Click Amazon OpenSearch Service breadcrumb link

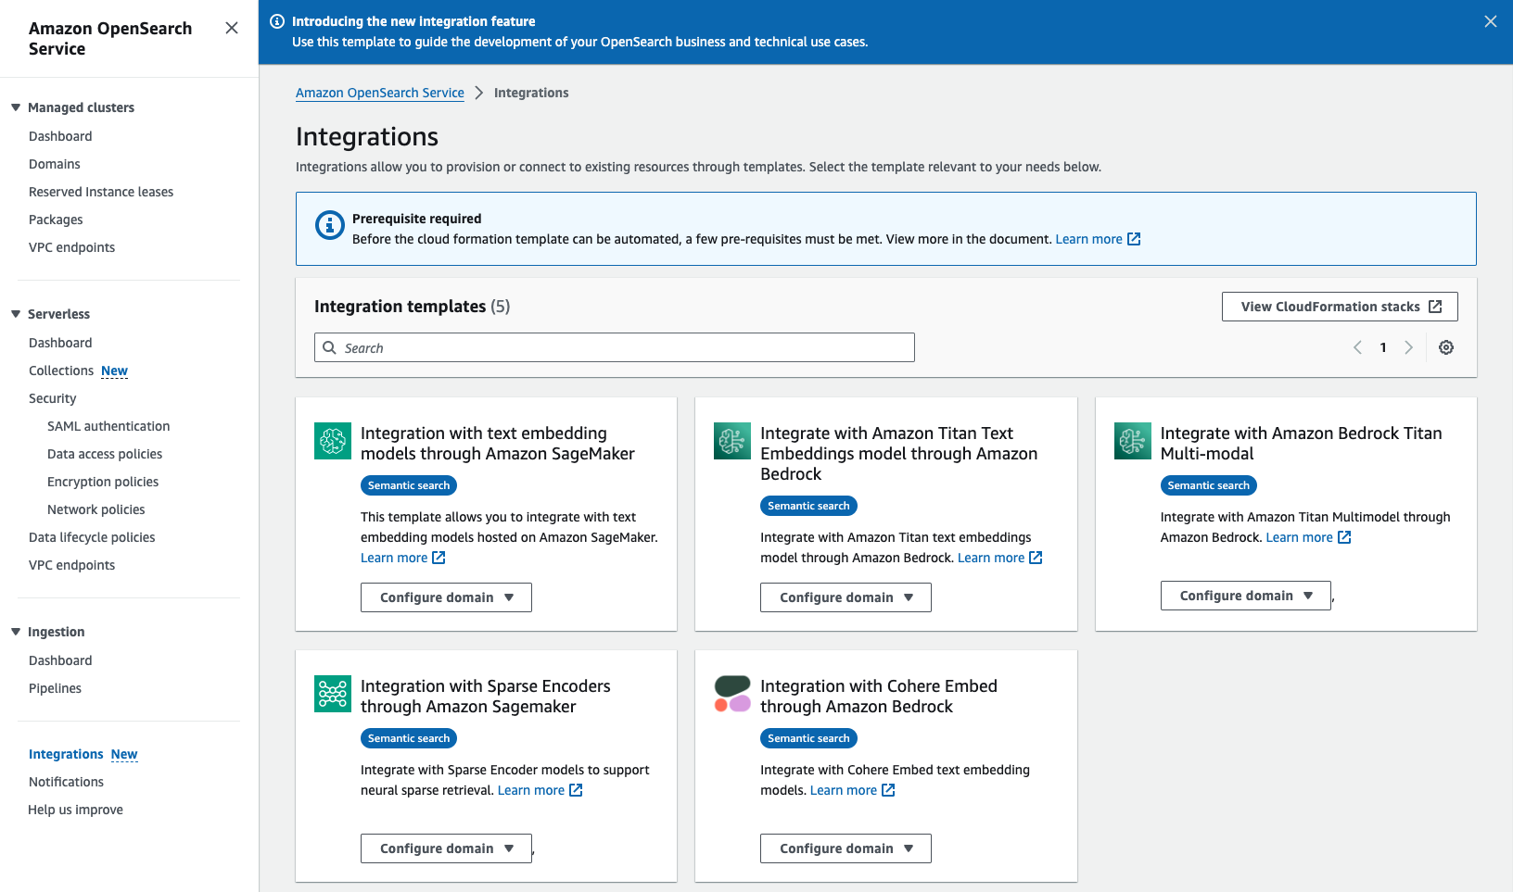click(380, 93)
